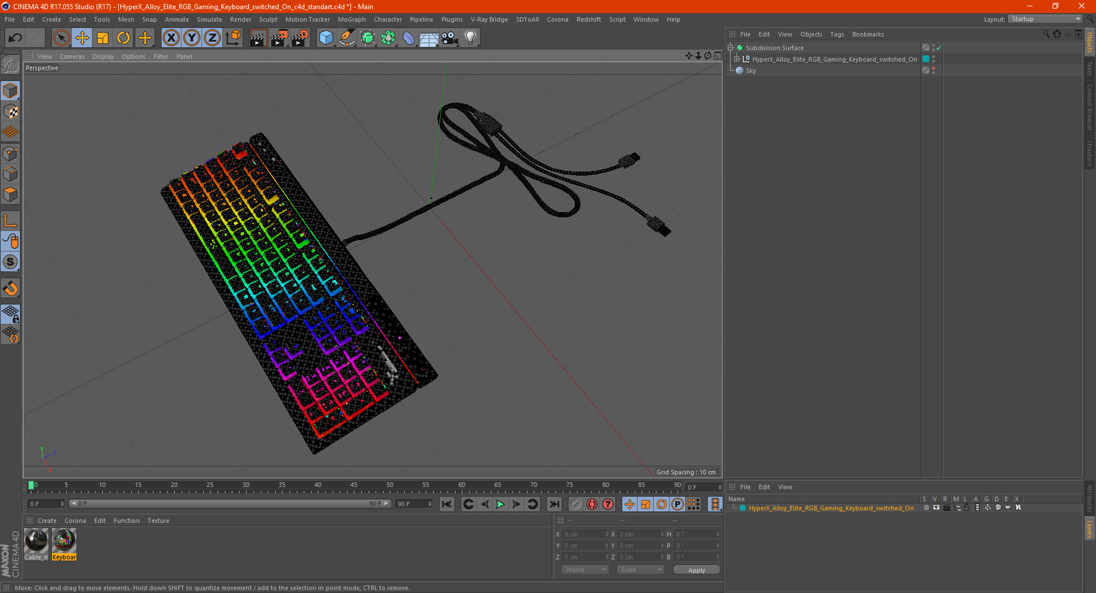Toggle the coordinate system icon
The image size is (1096, 593).
point(233,38)
